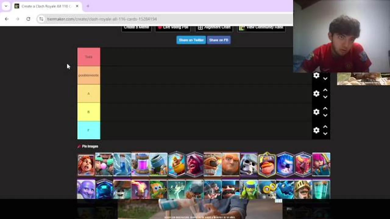Image resolution: width=390 pixels, height=219 pixels.
Task: Click the Pin Images link
Action: pos(88,146)
